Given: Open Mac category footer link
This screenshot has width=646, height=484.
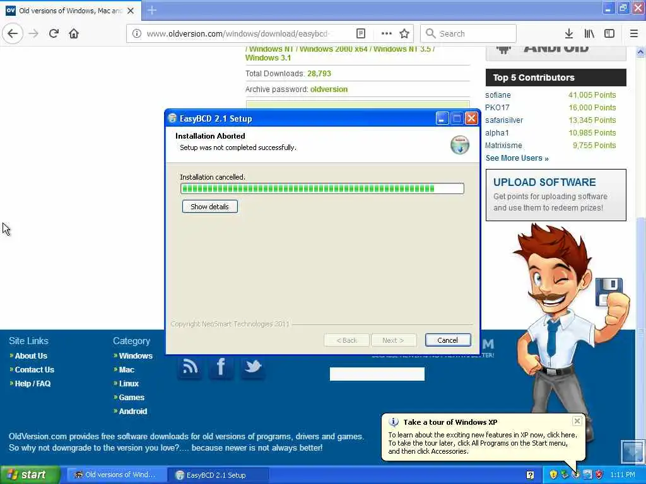Looking at the screenshot, I should 126,369.
